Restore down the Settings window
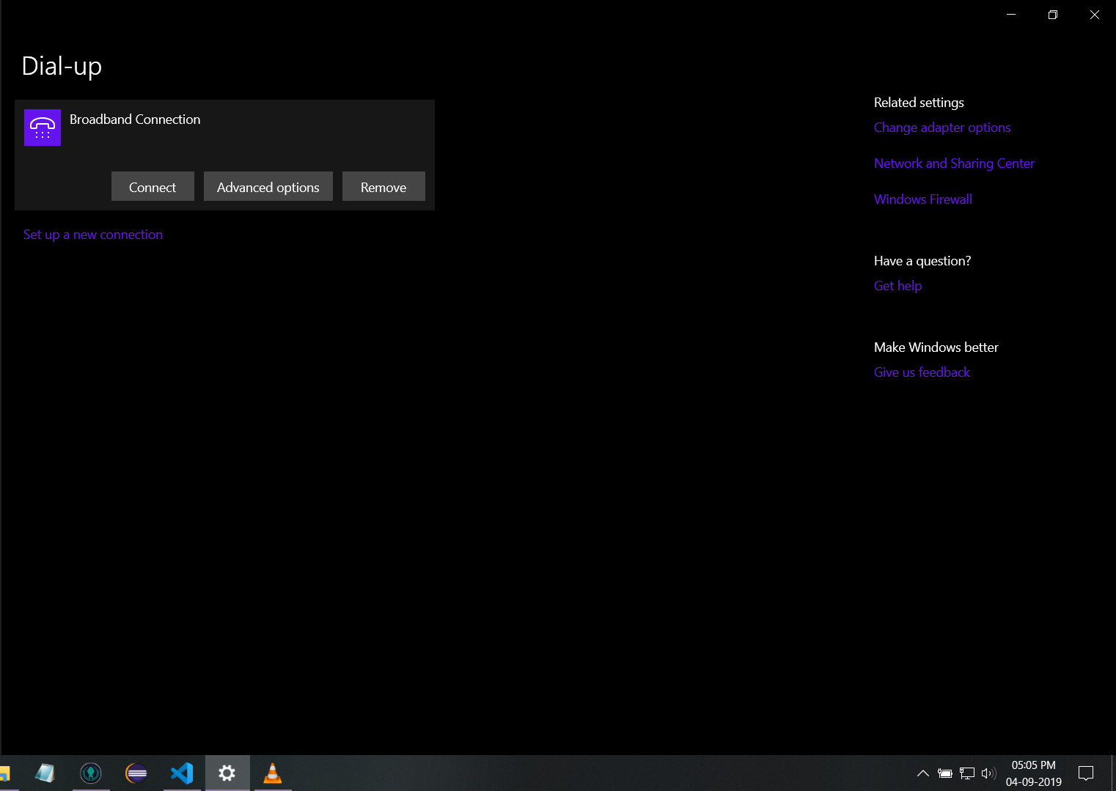The image size is (1116, 791). [1053, 15]
